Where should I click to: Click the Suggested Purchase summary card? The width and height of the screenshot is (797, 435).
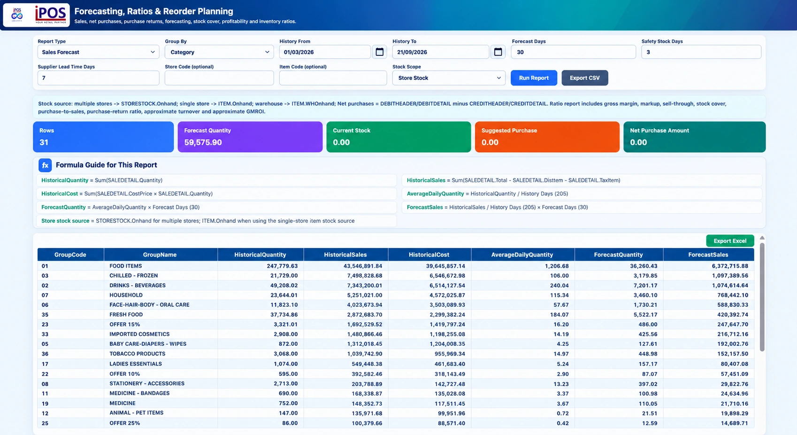tap(547, 137)
